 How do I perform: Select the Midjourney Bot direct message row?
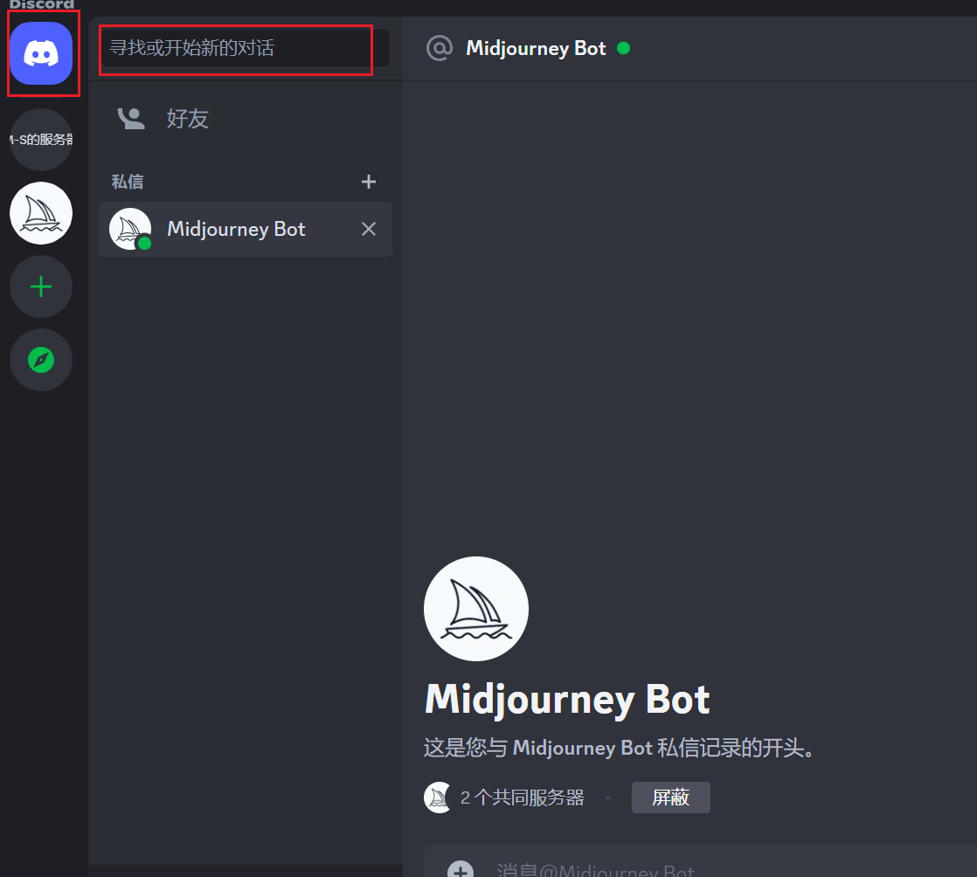click(246, 229)
